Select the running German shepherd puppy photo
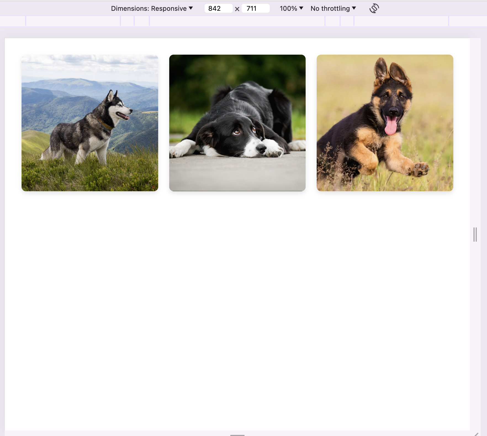487x436 pixels. pos(385,123)
